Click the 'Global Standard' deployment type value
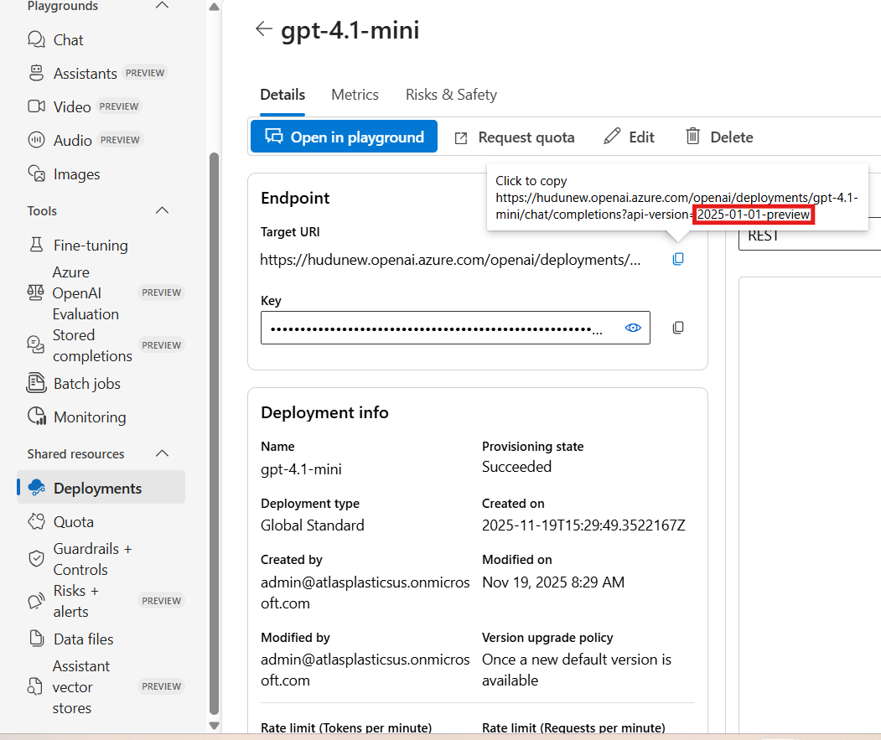The width and height of the screenshot is (881, 740). tap(313, 525)
